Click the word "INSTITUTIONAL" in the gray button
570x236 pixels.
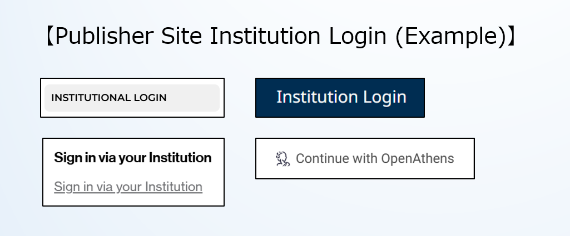coord(90,98)
